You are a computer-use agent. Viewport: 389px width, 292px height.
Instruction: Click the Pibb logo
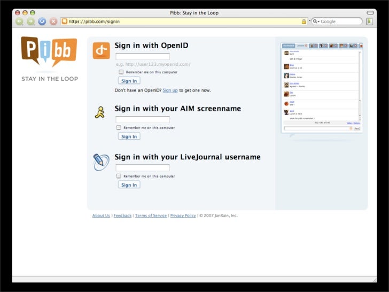49,51
